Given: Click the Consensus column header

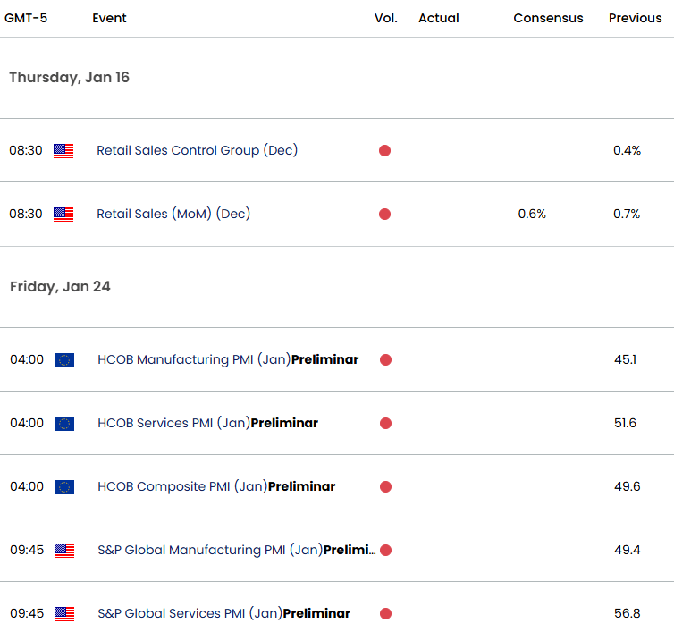Looking at the screenshot, I should pyautogui.click(x=548, y=18).
